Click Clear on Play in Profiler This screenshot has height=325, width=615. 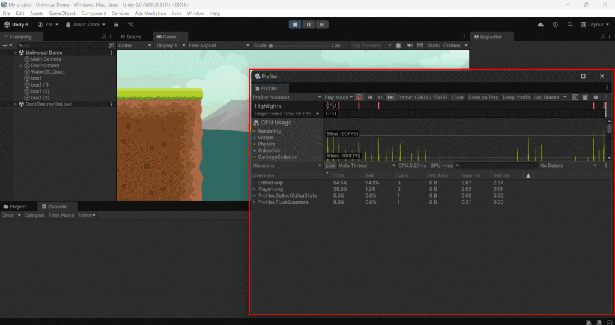[x=483, y=97]
